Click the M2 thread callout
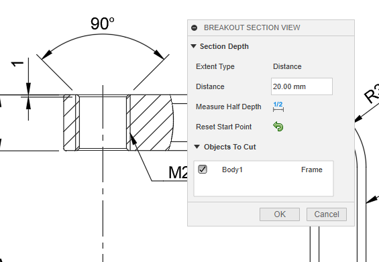The height and width of the screenshot is (262, 379). [x=178, y=172]
